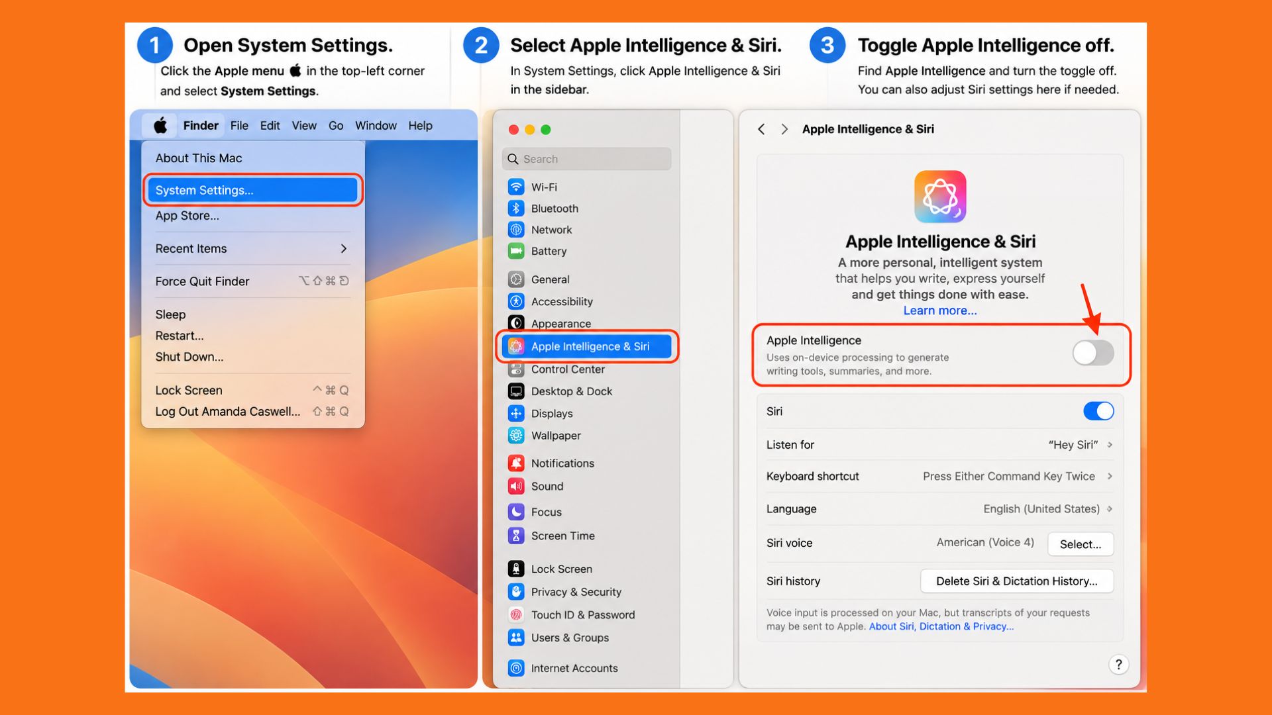Click the Wi-Fi sidebar icon
1272x715 pixels.
click(x=516, y=187)
